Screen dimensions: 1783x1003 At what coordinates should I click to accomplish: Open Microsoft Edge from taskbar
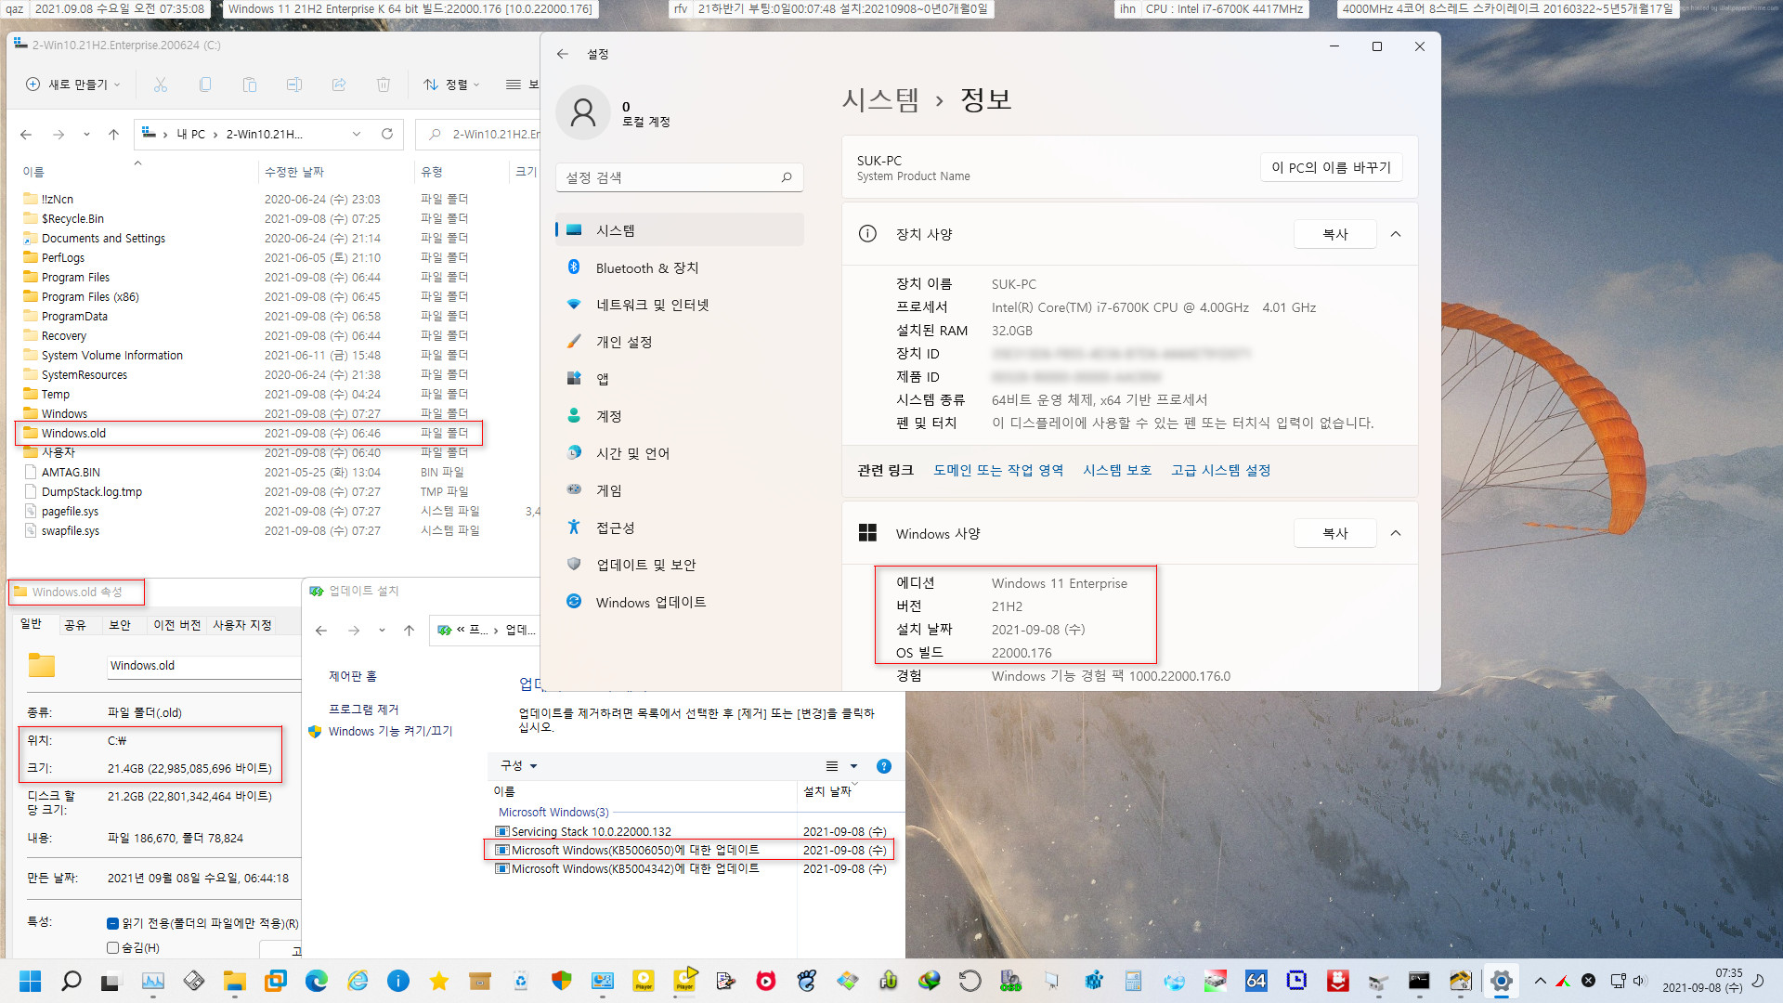click(316, 981)
